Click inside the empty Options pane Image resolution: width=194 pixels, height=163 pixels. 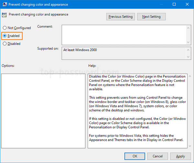coord(43,111)
